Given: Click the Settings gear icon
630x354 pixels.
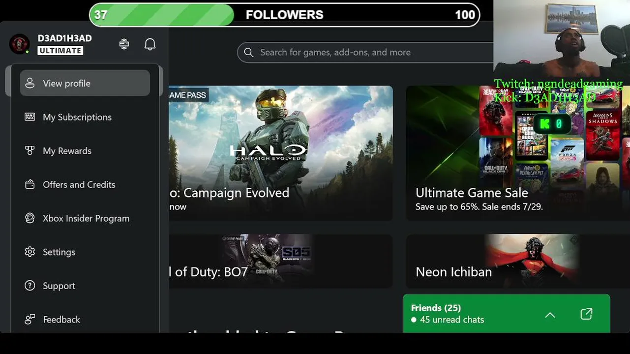Looking at the screenshot, I should (30, 252).
